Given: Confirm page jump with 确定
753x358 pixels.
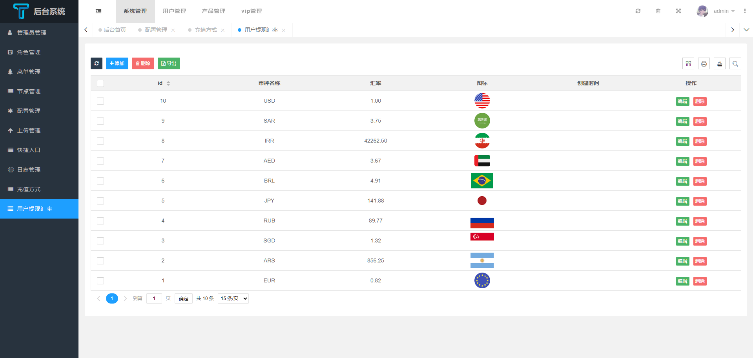Looking at the screenshot, I should (184, 298).
